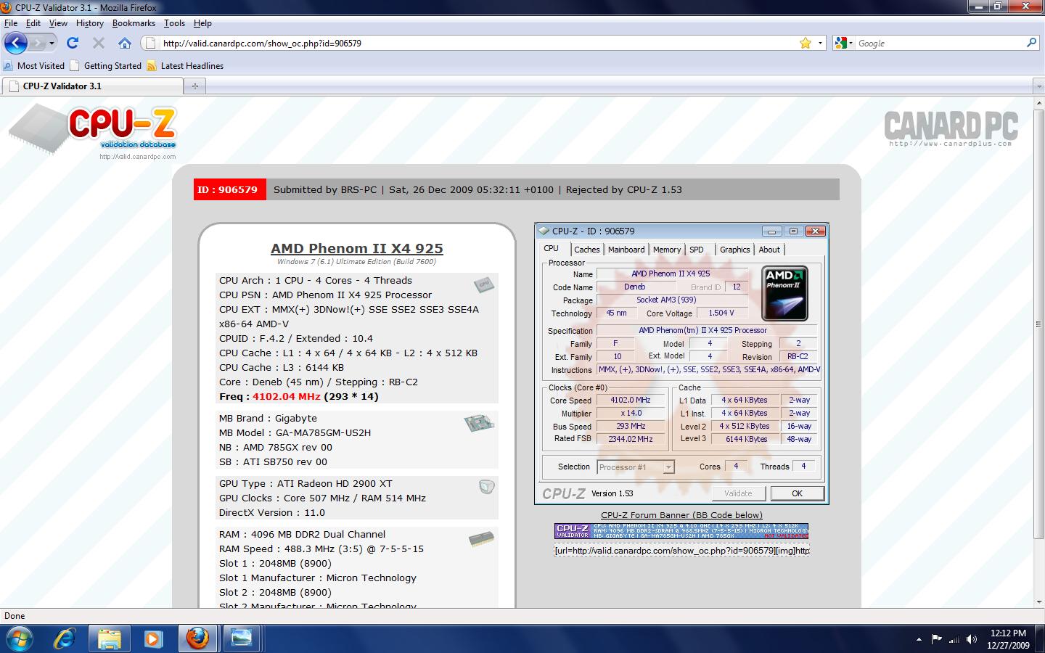Image resolution: width=1045 pixels, height=653 pixels.
Task: Bookmark this page with the star icon
Action: [x=806, y=43]
